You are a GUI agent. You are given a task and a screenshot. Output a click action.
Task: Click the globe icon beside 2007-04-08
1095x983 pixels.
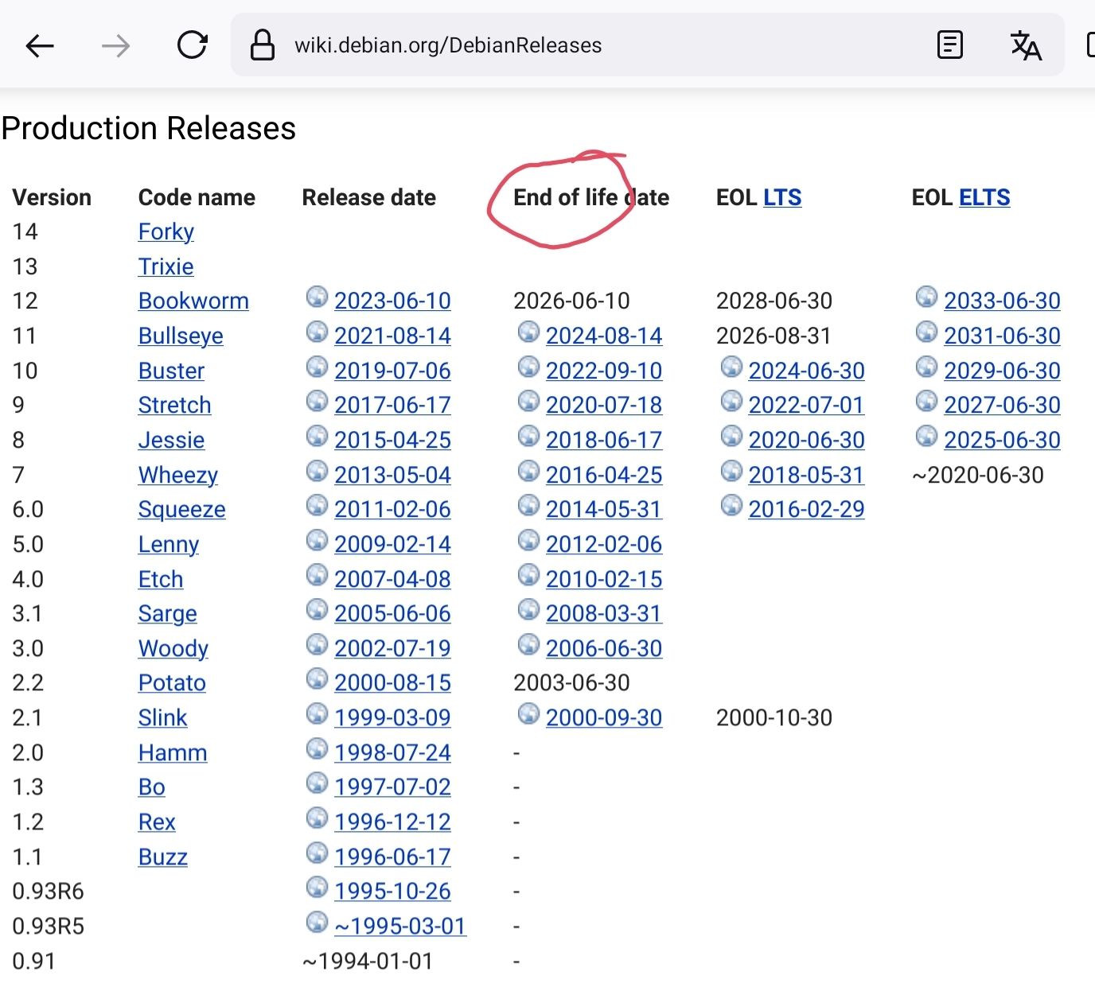[317, 574]
